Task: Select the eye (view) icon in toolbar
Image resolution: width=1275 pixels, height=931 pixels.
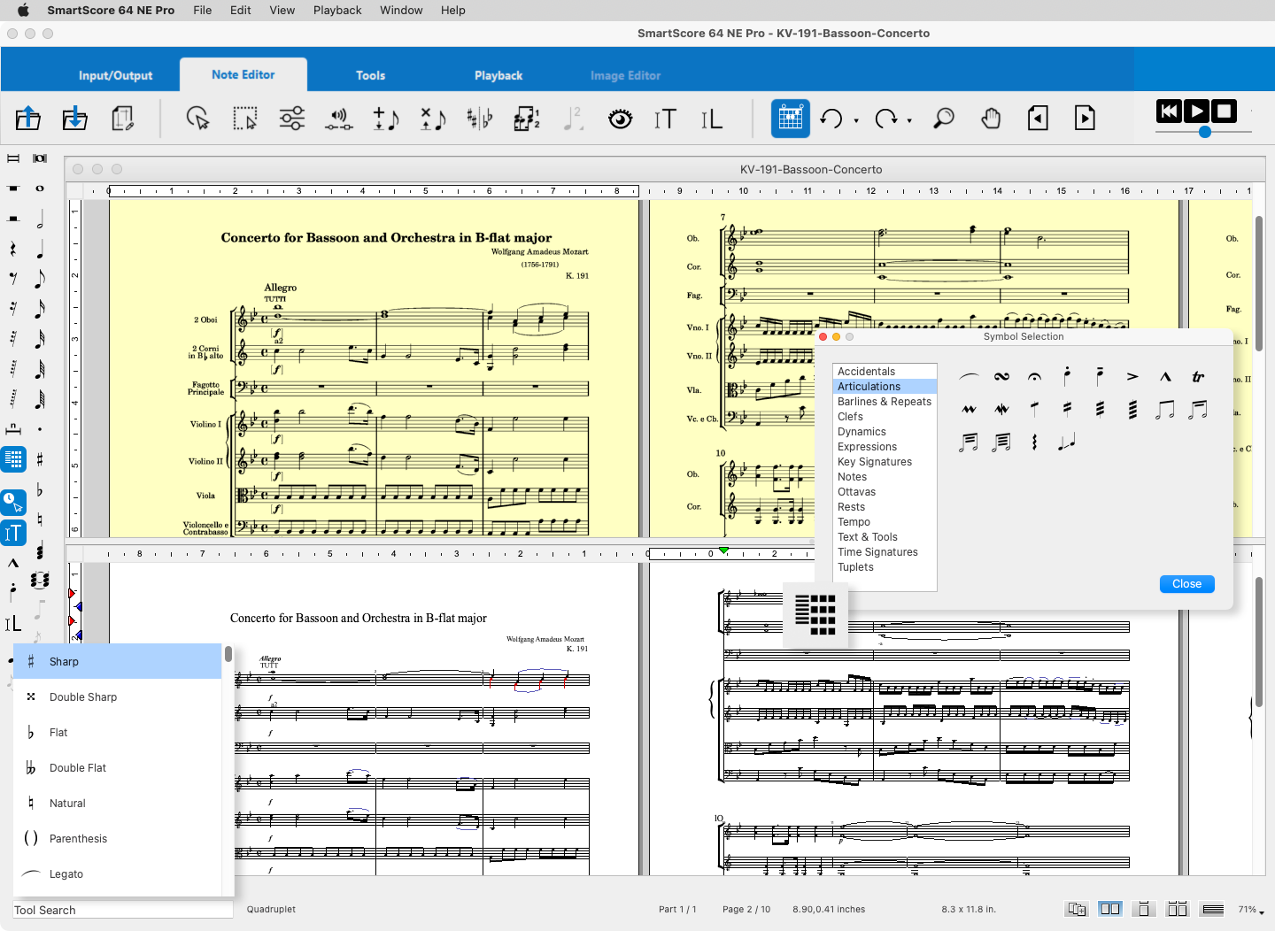Action: pos(621,119)
